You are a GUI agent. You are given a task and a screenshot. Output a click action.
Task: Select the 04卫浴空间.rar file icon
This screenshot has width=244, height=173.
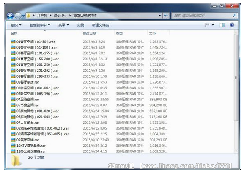click(x=13, y=100)
